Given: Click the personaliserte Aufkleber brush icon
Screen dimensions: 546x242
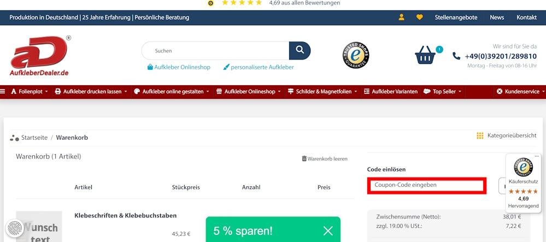Looking at the screenshot, I should [x=226, y=67].
